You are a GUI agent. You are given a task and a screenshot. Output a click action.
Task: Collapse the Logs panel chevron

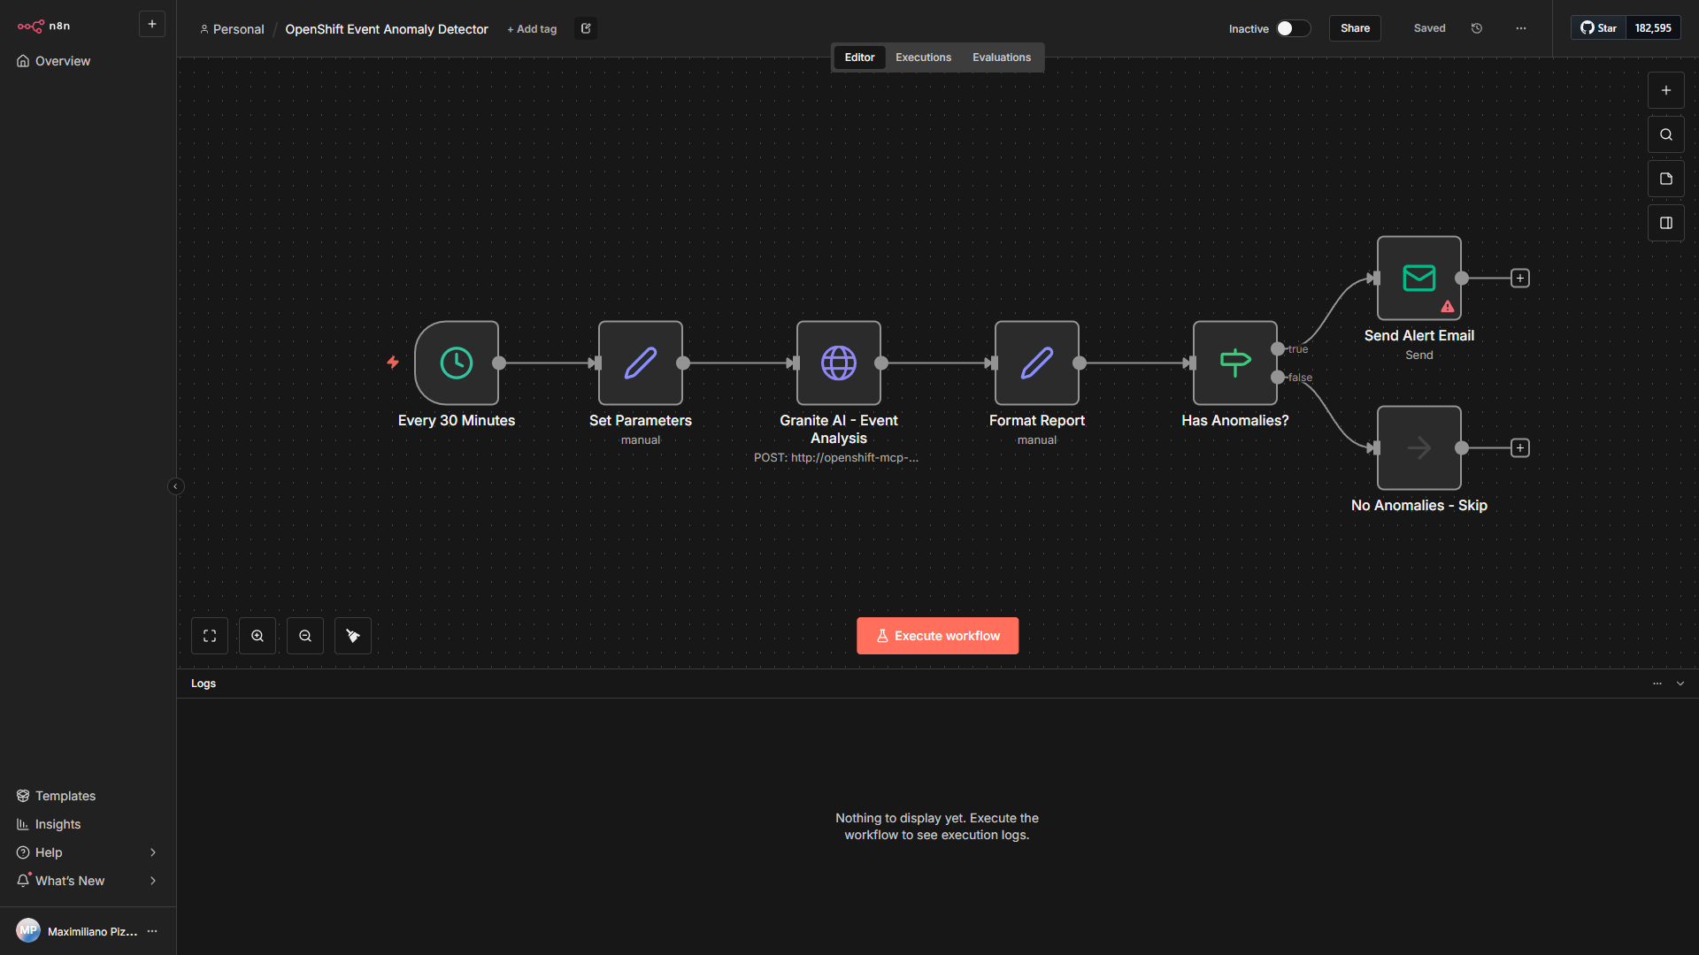click(x=1680, y=684)
